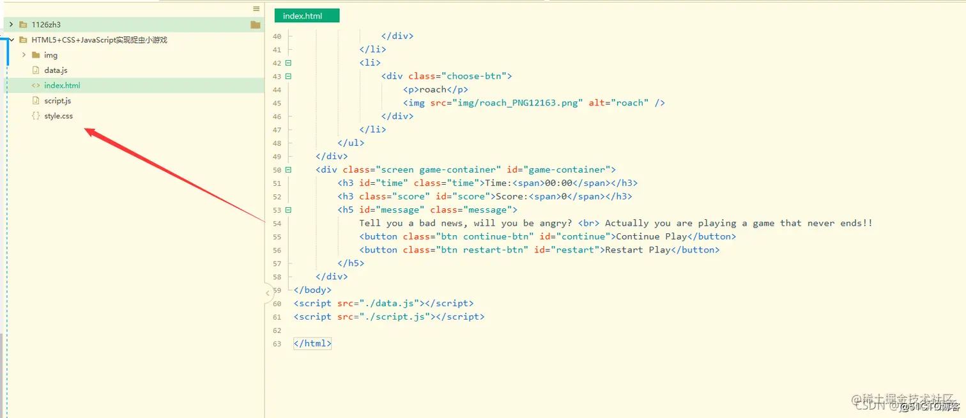The width and height of the screenshot is (966, 418).
Task: Click the folder icon at right of 1126zh3 row
Action: click(256, 25)
